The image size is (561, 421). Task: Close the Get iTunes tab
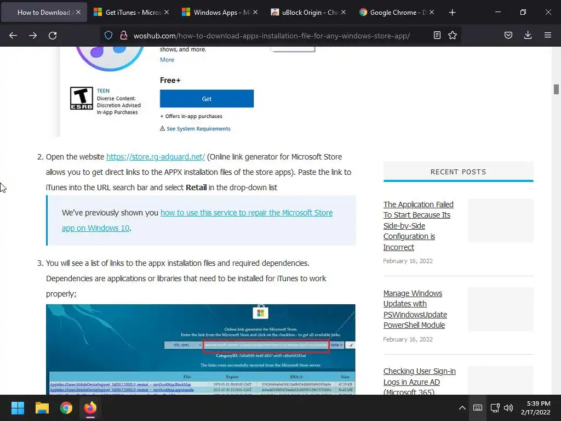(x=167, y=12)
